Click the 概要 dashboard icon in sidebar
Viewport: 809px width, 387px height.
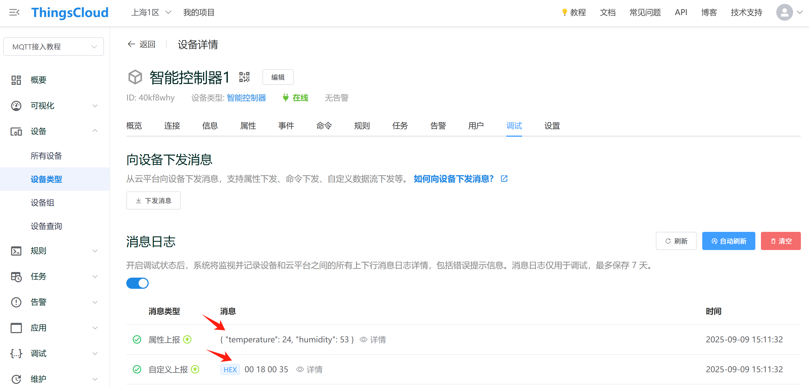[16, 80]
